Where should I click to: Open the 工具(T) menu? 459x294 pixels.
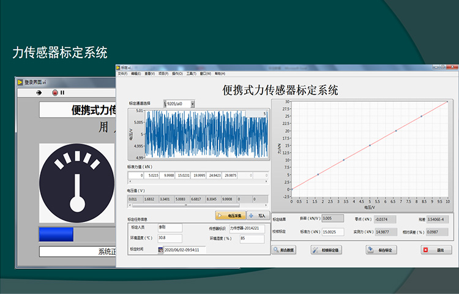click(191, 73)
